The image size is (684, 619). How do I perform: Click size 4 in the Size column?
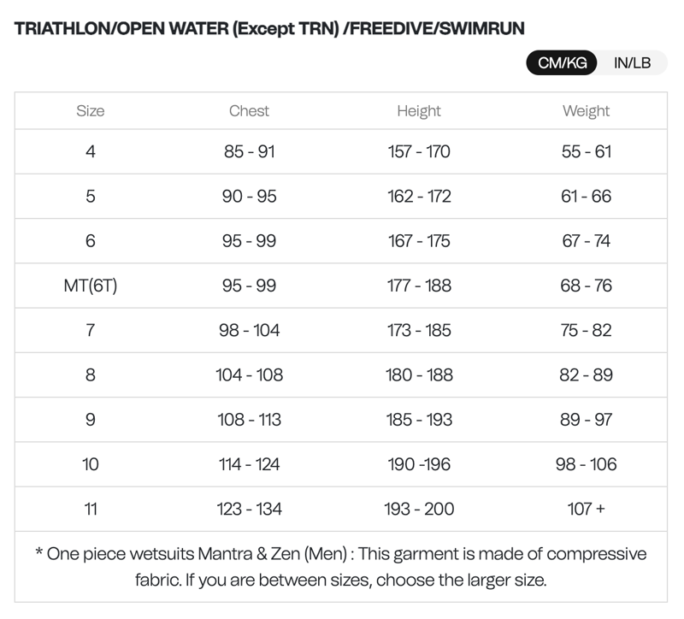tap(91, 151)
